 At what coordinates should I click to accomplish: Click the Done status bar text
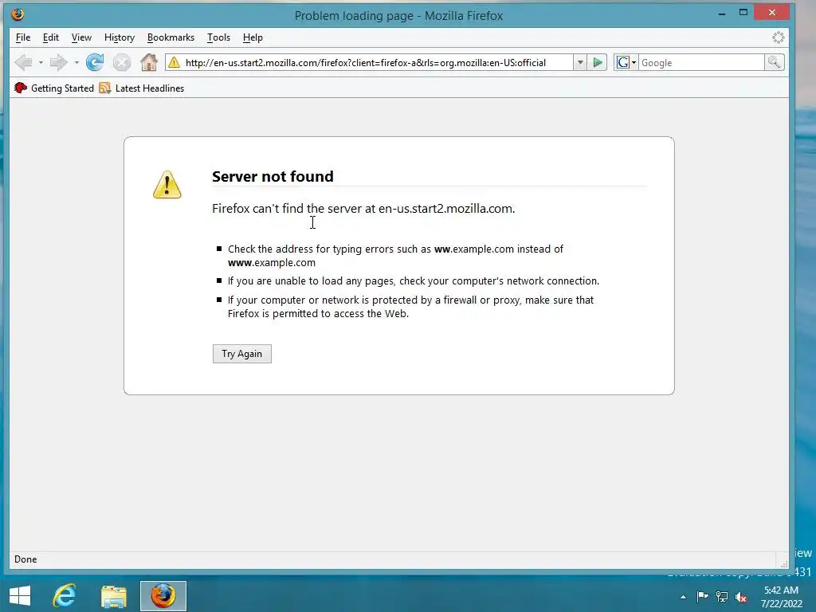25,559
